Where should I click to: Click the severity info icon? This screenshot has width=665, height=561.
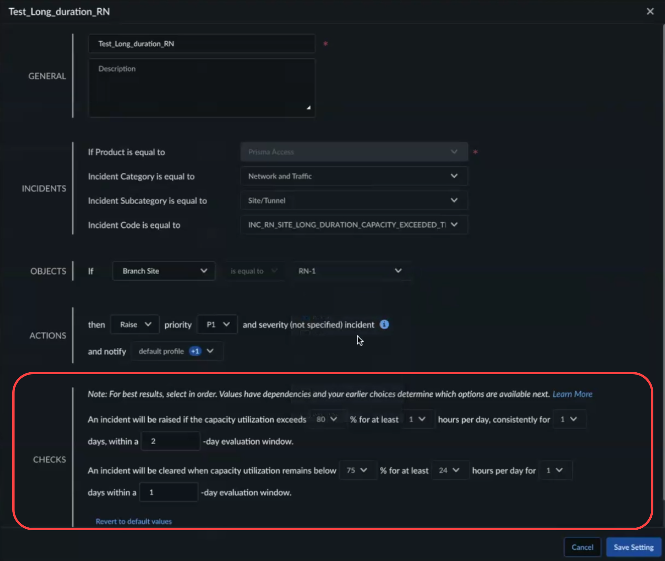point(384,324)
